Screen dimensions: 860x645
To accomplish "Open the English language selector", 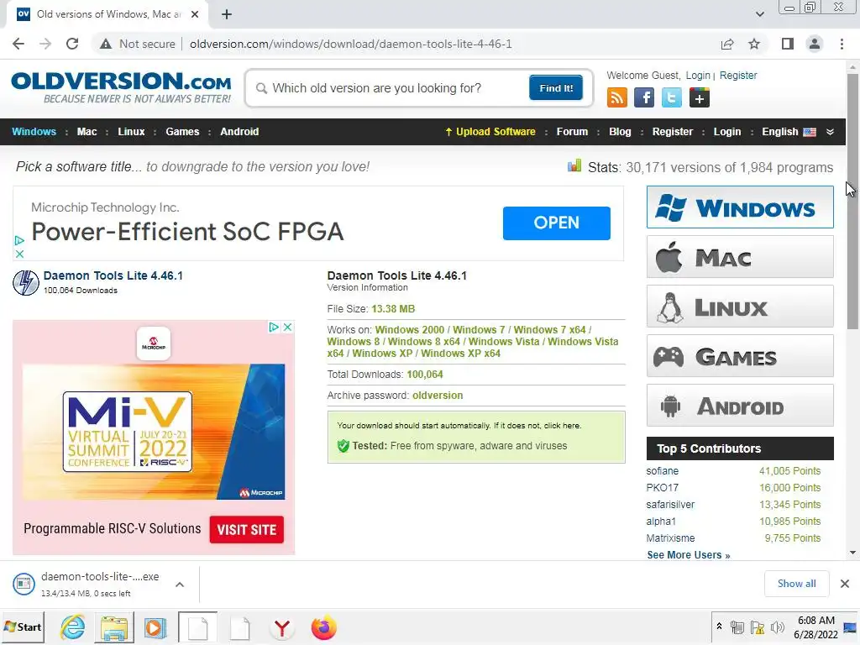I will point(788,132).
